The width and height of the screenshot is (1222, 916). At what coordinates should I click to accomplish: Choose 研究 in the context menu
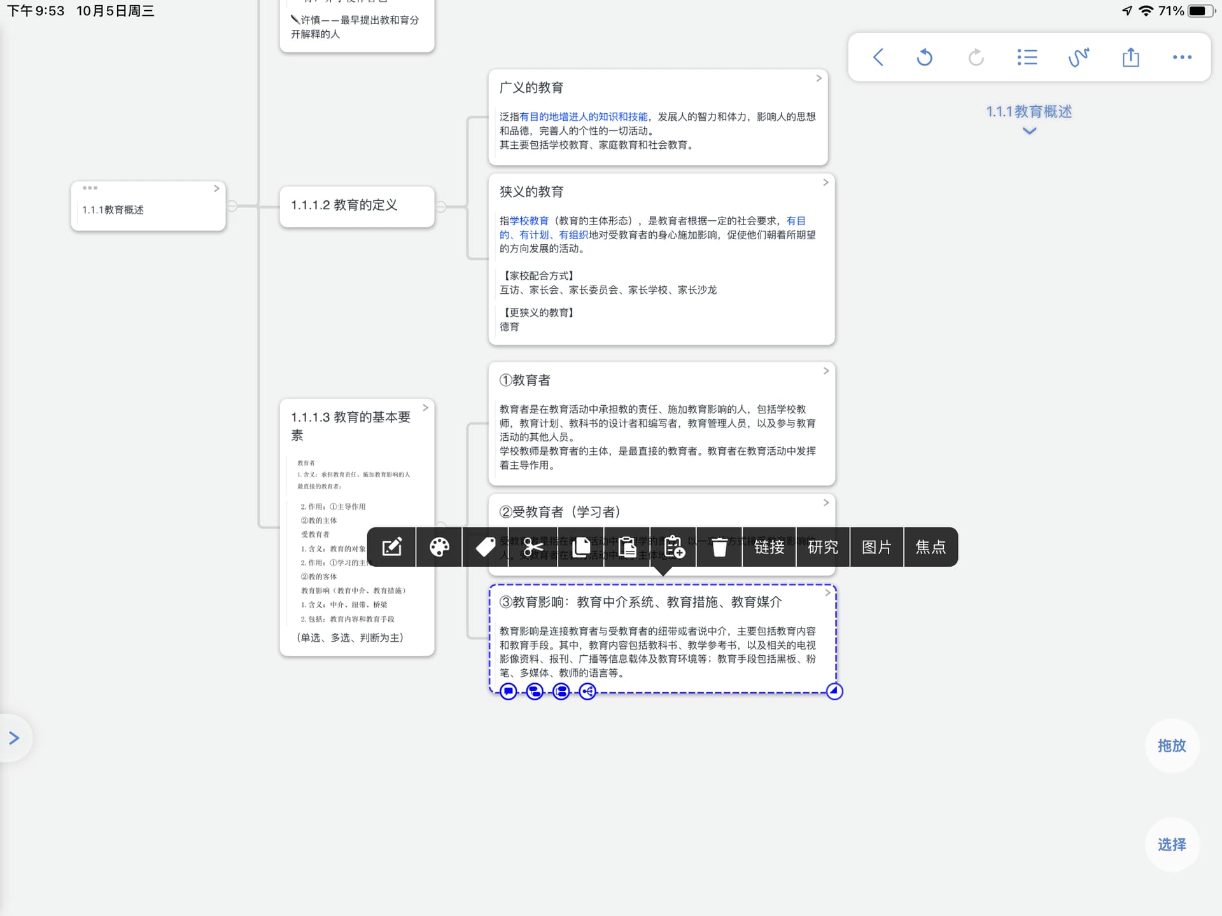pyautogui.click(x=822, y=547)
